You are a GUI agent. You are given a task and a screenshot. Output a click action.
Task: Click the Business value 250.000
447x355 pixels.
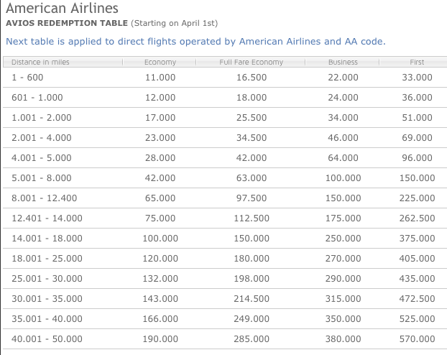[343, 238]
